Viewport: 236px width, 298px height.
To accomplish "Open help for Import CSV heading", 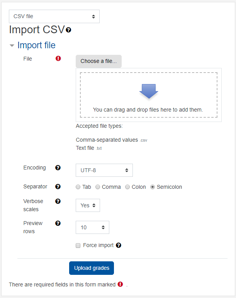I will [68, 30].
